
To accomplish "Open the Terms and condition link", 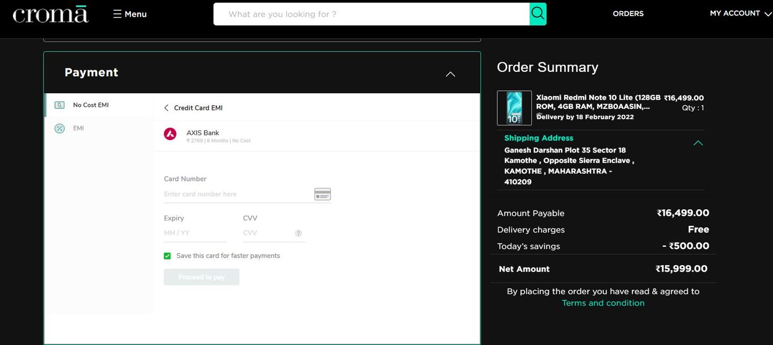I will point(603,303).
